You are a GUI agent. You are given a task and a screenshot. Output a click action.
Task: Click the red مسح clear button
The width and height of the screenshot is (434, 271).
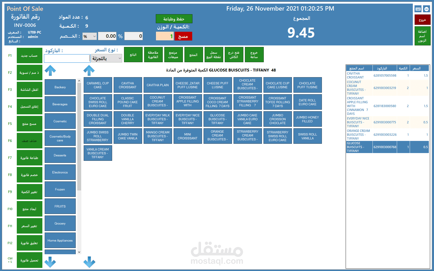(183, 36)
